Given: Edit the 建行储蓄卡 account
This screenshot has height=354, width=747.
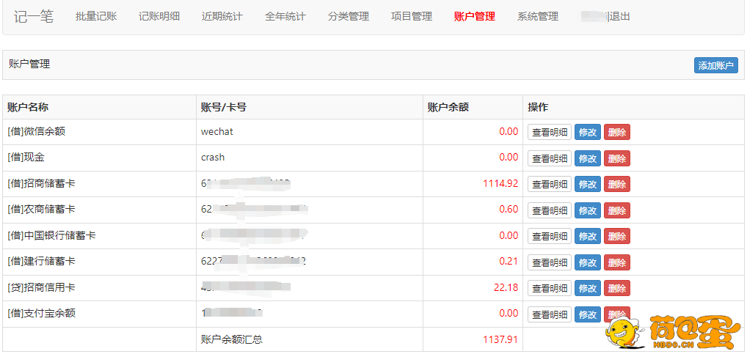Looking at the screenshot, I should click(x=588, y=262).
